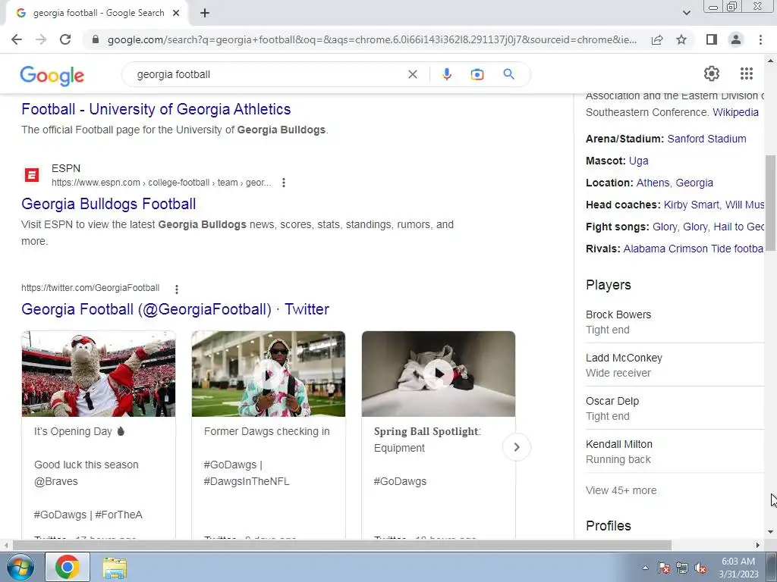
Task: Show next tweets with the carousel arrow
Action: pos(516,447)
